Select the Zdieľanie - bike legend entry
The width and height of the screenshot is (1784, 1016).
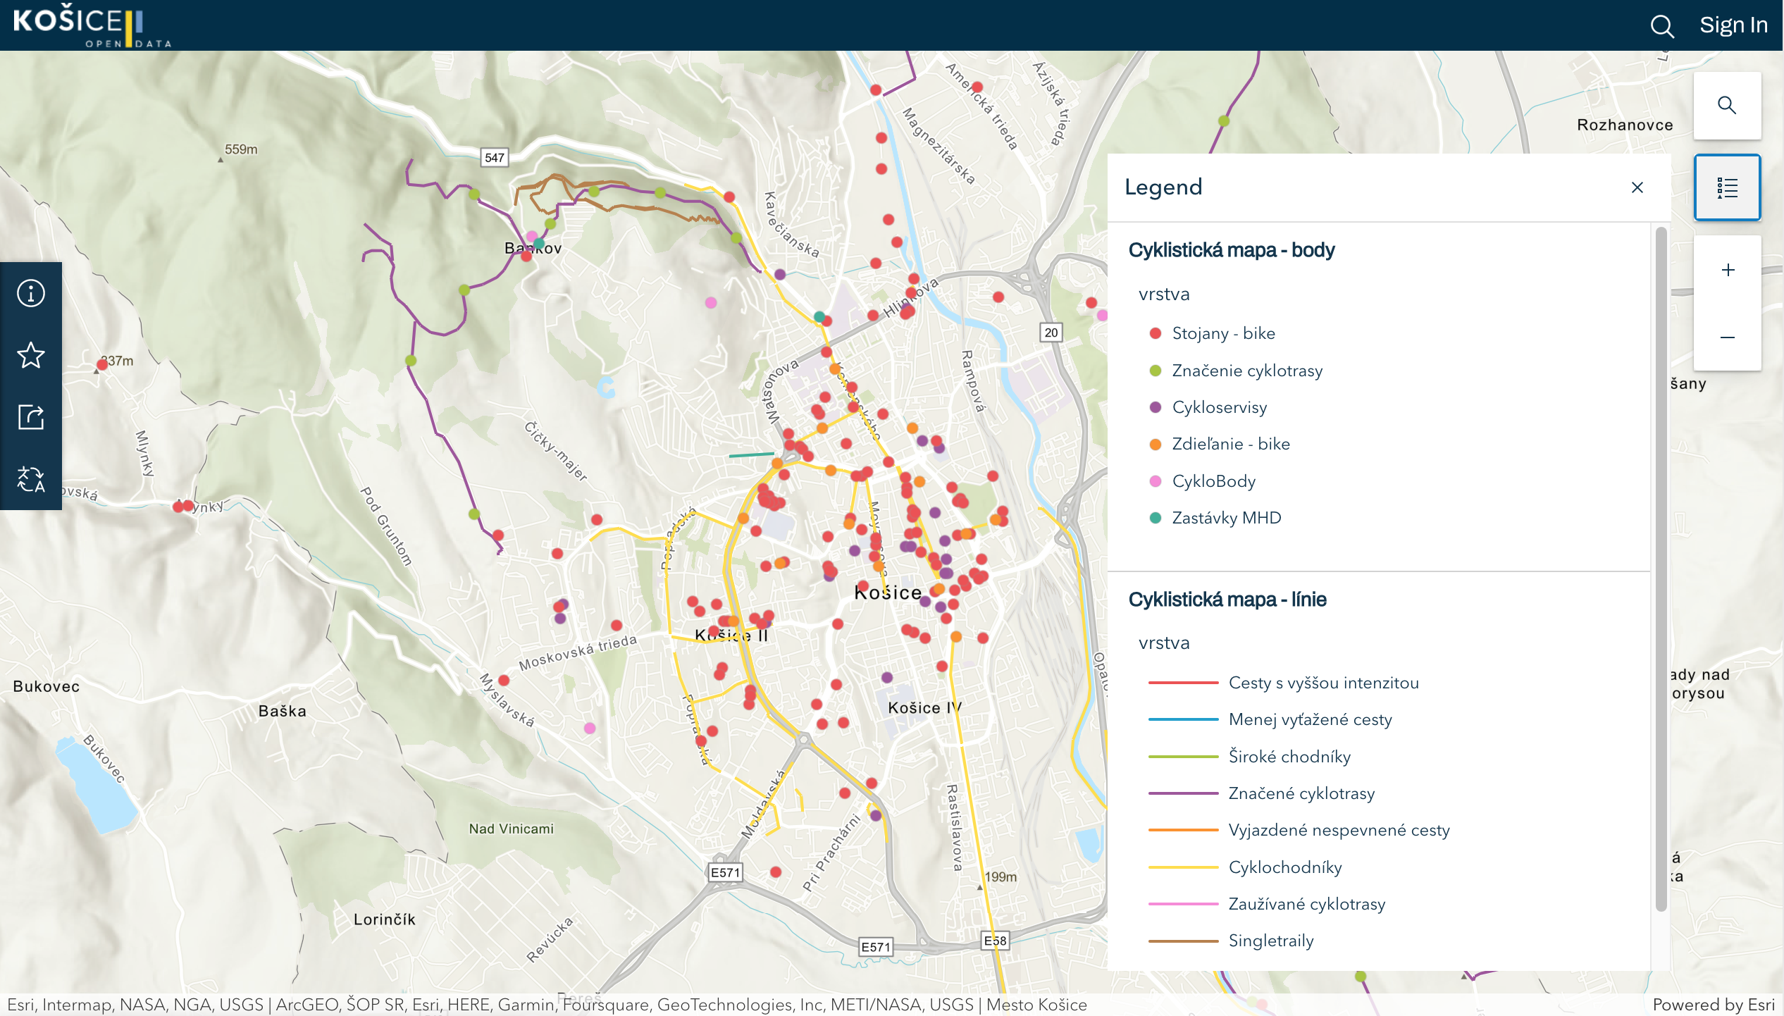click(1231, 443)
